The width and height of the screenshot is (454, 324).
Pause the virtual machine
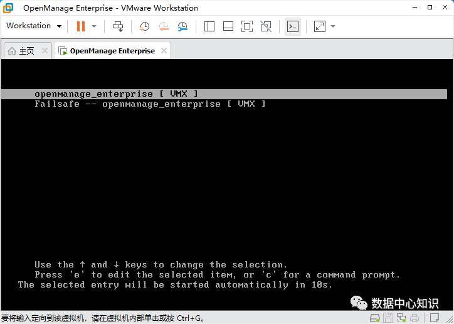coord(81,26)
